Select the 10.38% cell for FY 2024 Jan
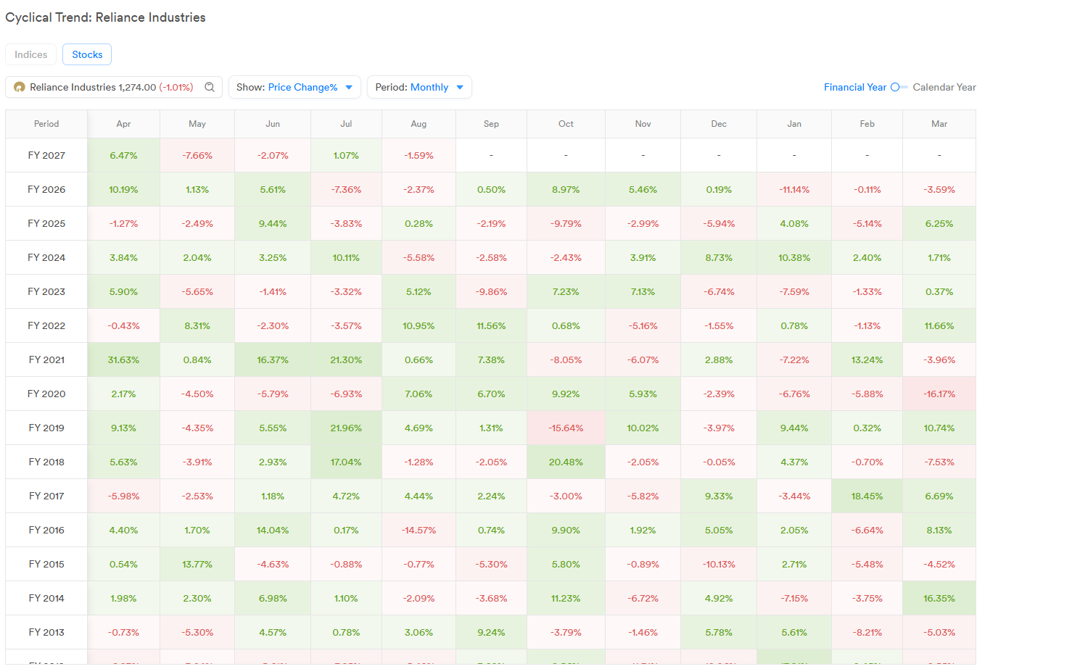Viewport: 1072px width, 669px height. (794, 257)
